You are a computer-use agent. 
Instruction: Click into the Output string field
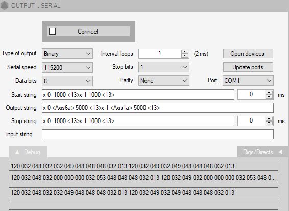click(158, 108)
